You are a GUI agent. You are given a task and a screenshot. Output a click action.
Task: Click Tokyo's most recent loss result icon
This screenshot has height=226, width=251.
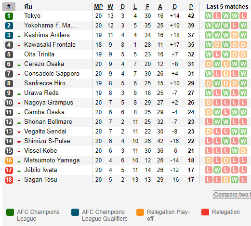point(243,16)
